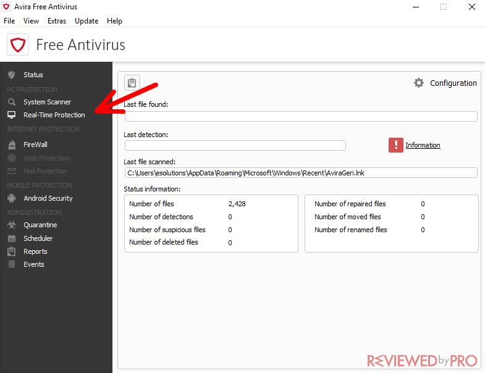Click the Scheduler calendar icon
Image resolution: width=485 pixels, height=373 pixels.
click(12, 238)
